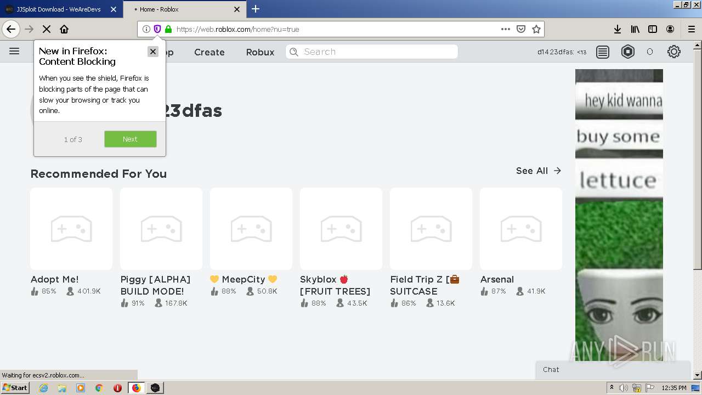
Task: Click See All for recommended games
Action: point(539,171)
